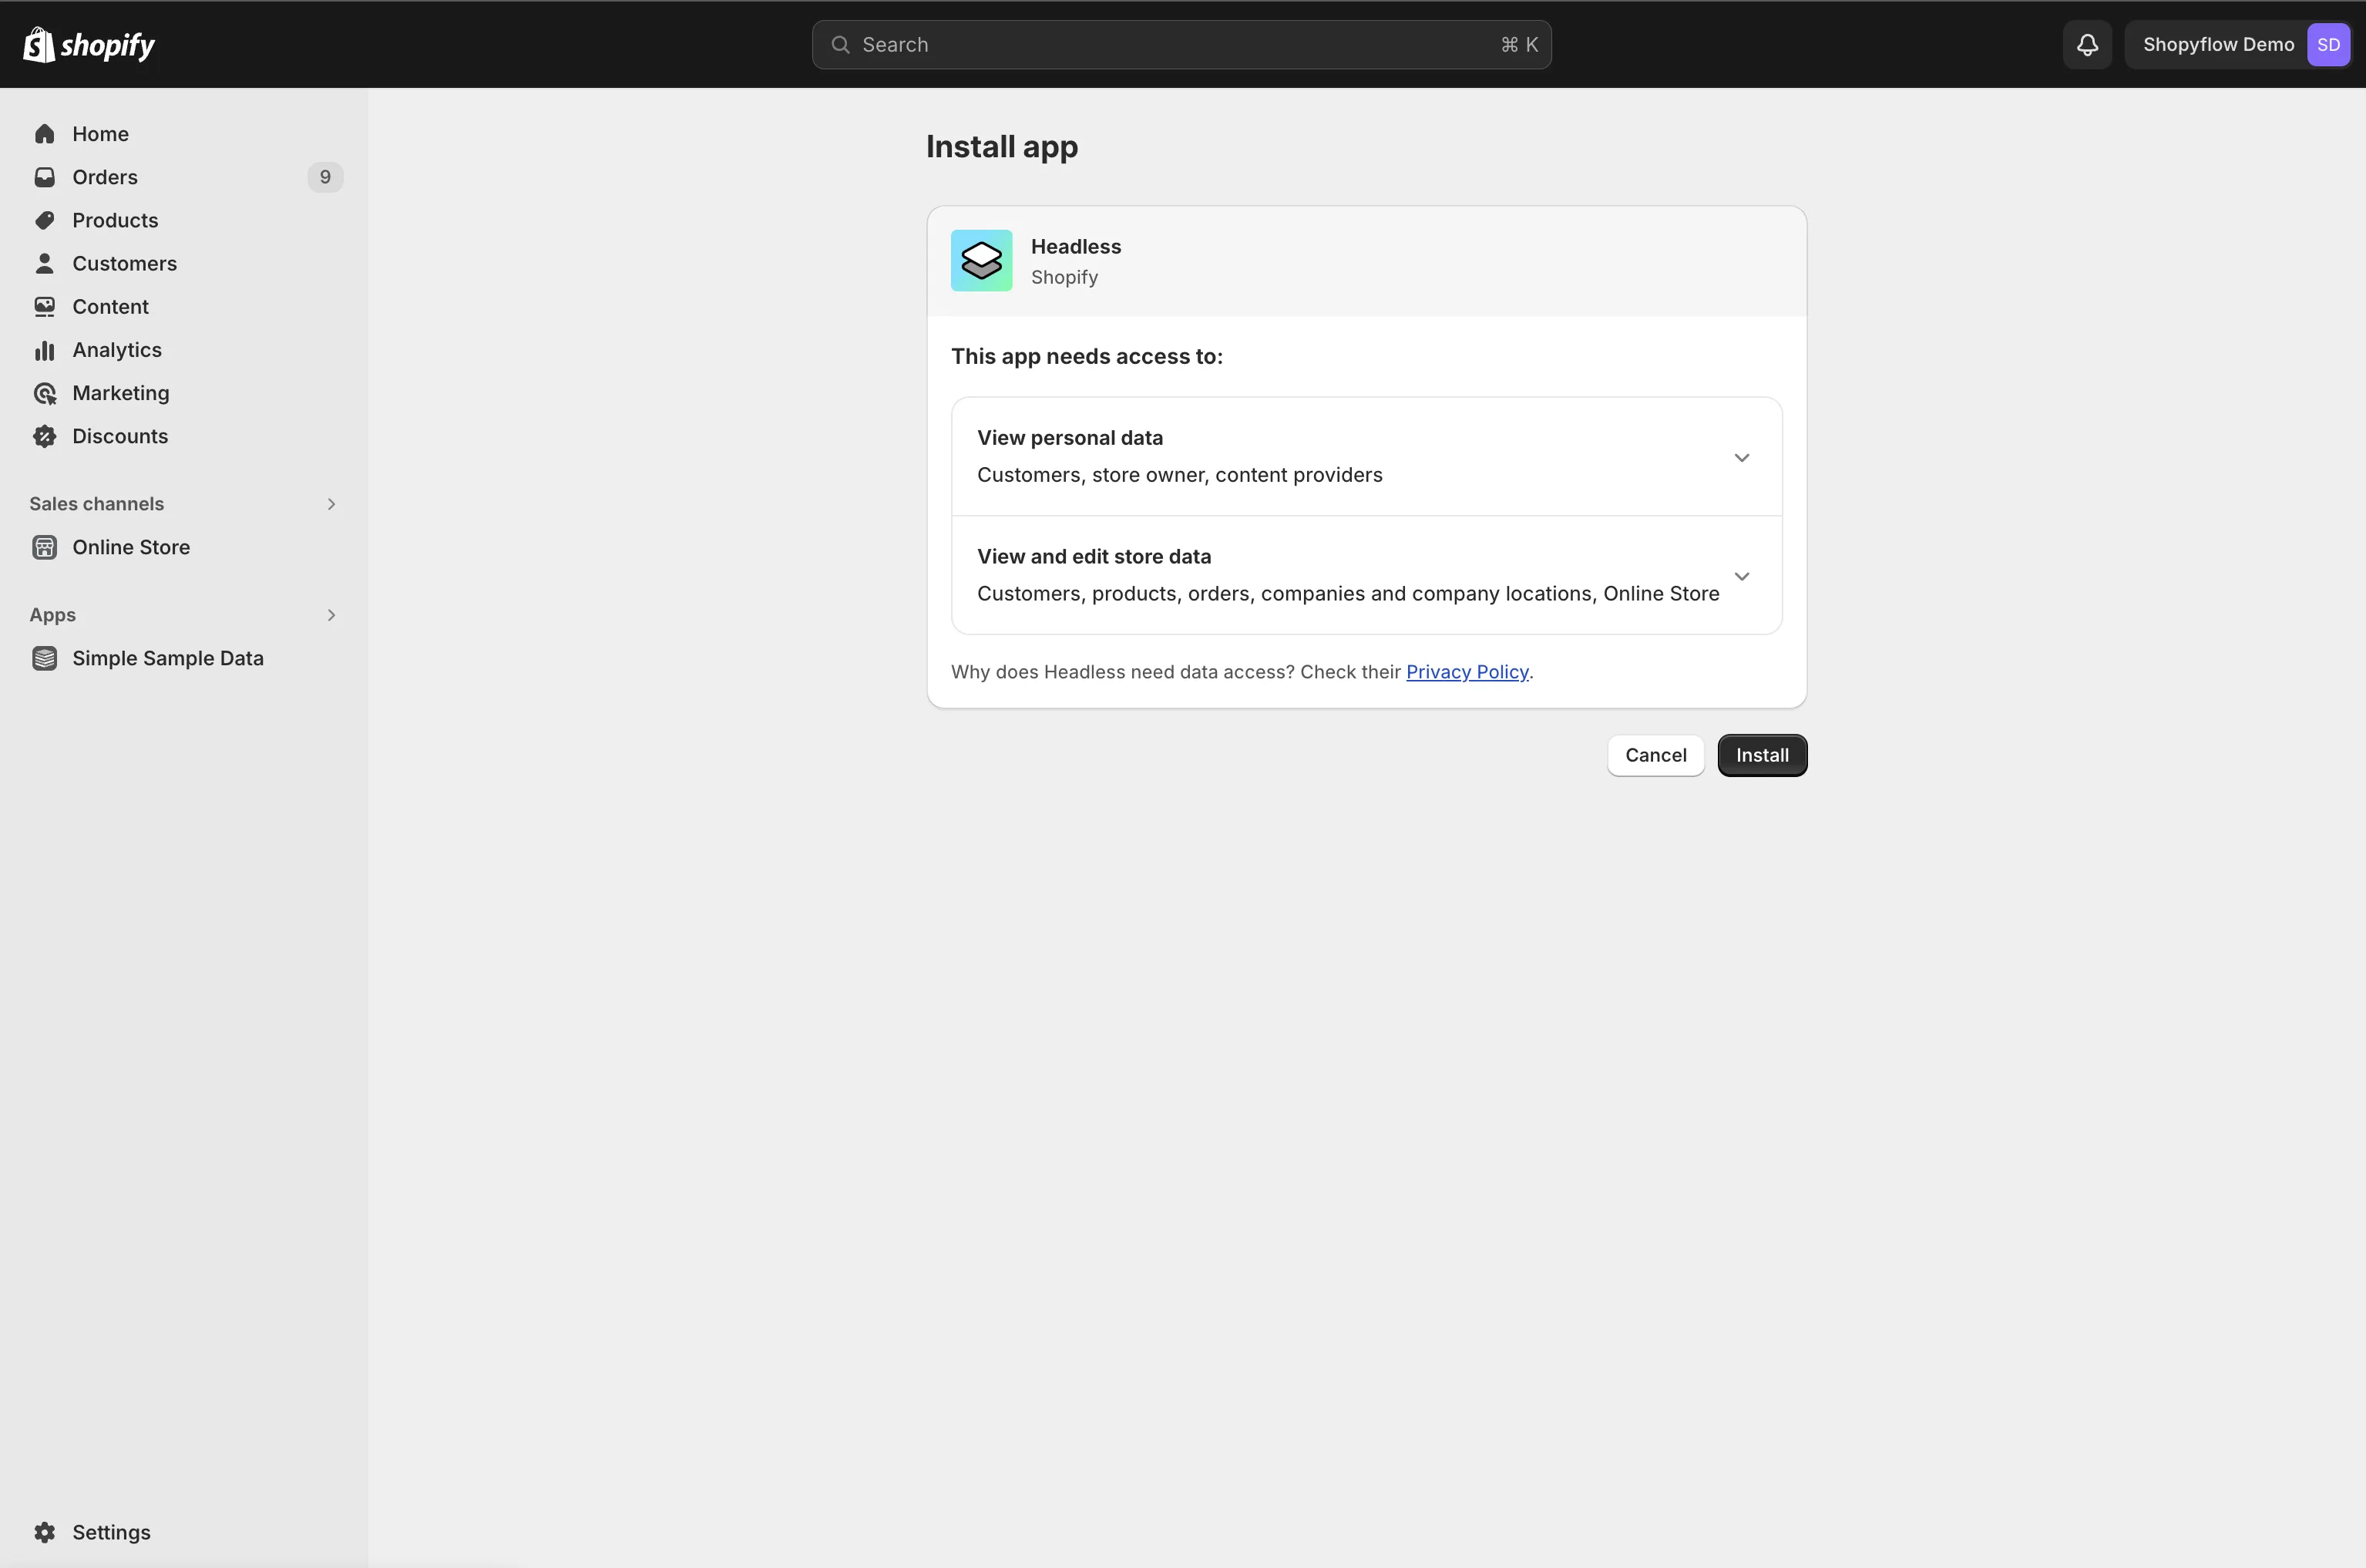2366x1568 pixels.
Task: Focus the Search field
Action: pos(1181,45)
